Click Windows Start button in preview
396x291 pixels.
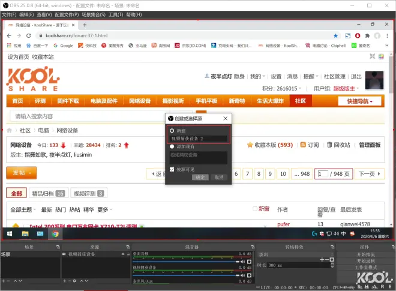click(10, 234)
